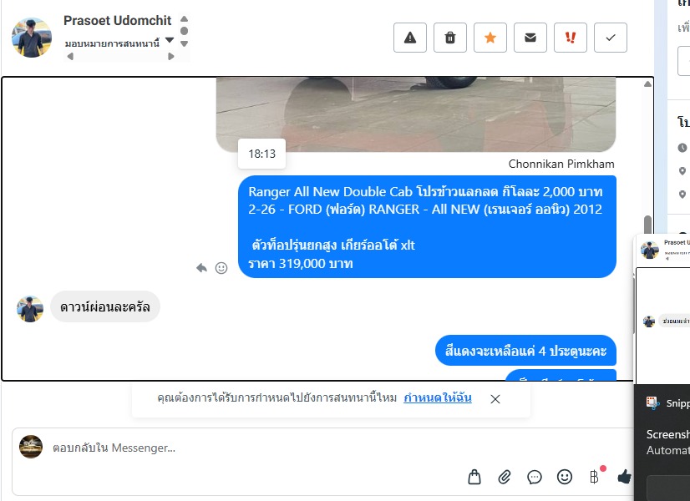Mark conversation done with checkmark icon

611,38
